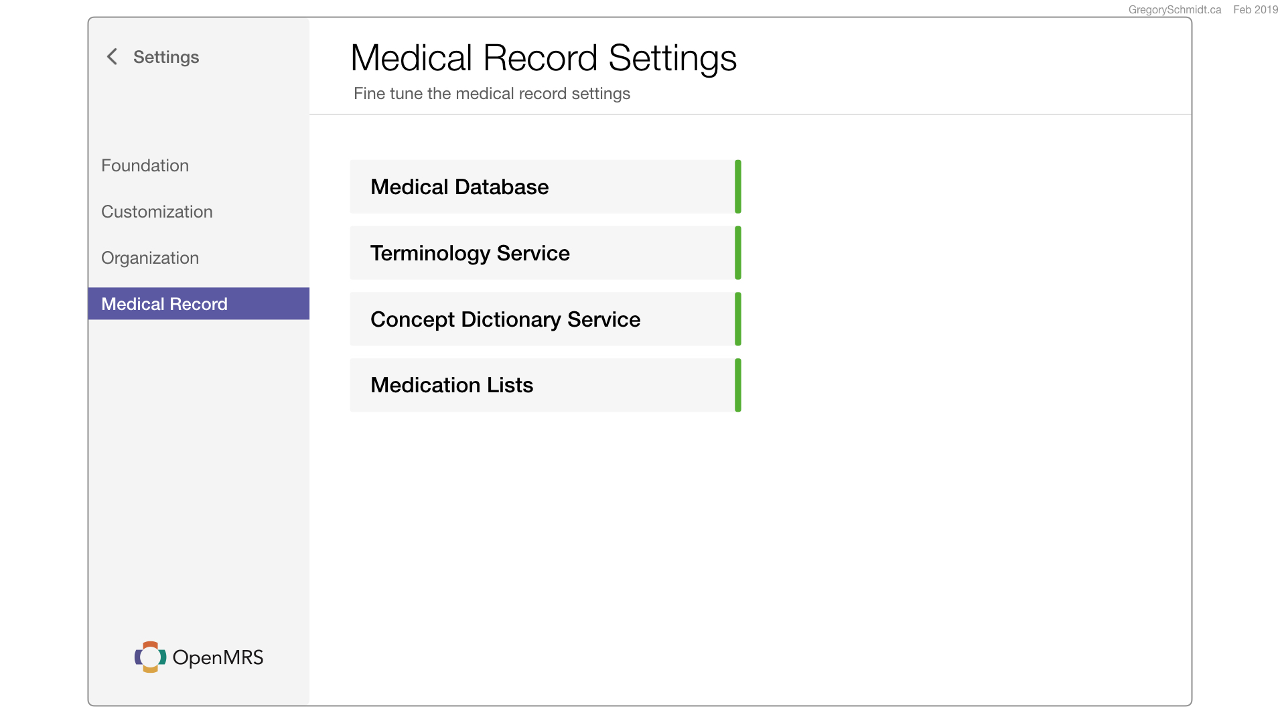Click the OpenMRS logo icon
This screenshot has height=723, width=1286.
pos(150,657)
